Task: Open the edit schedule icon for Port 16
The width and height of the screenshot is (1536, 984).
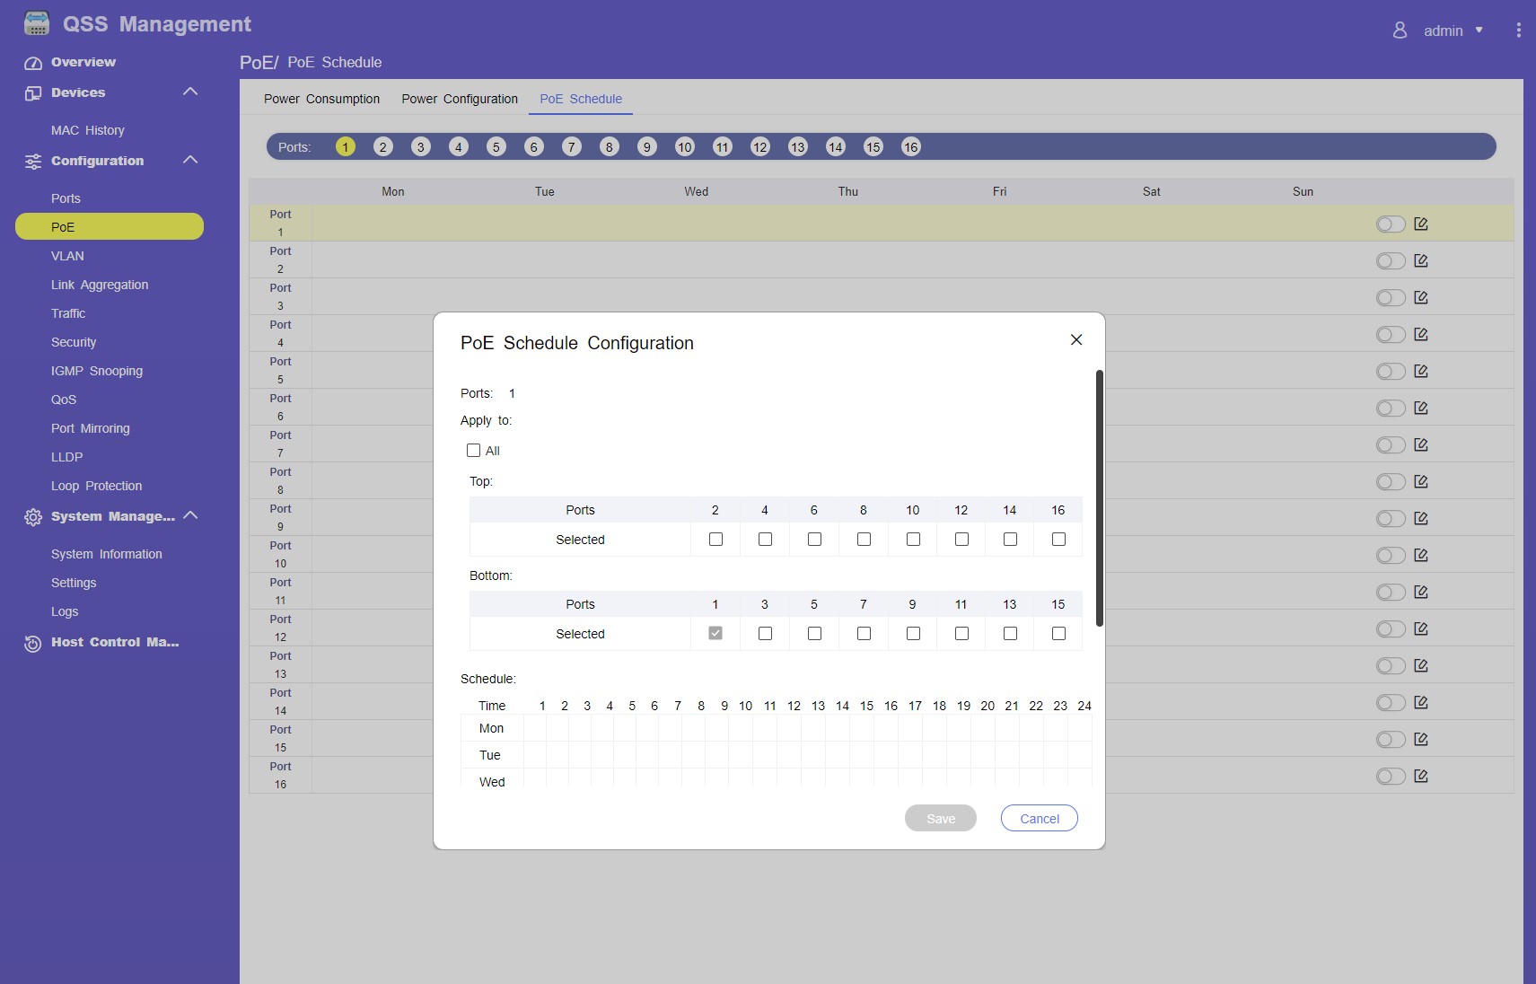Action: click(1421, 777)
